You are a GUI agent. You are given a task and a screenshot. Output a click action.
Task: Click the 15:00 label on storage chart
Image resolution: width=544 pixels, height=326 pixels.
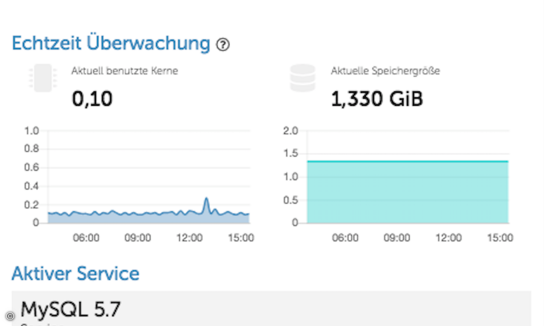coord(500,238)
